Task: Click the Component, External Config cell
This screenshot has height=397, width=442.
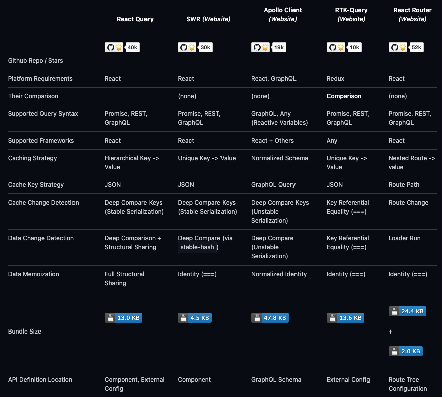Action: 134,384
